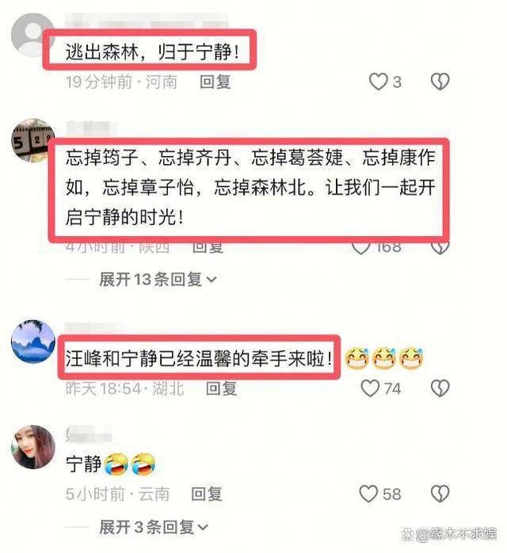Open the blue mountain landscape avatar
507x553 pixels.
tap(33, 341)
